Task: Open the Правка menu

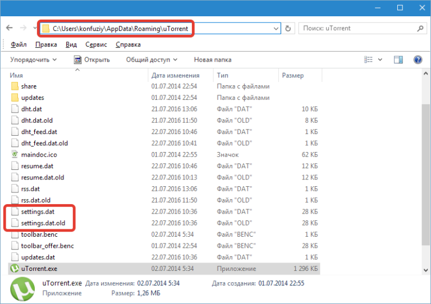Action: pyautogui.click(x=46, y=44)
